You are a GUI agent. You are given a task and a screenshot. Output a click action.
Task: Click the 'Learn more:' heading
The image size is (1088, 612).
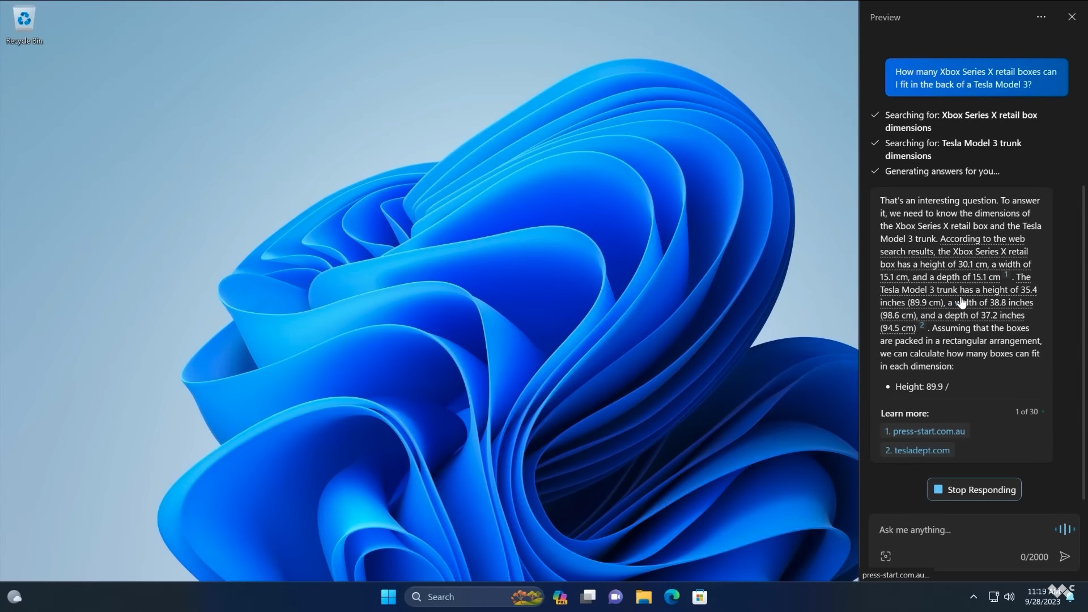point(904,413)
